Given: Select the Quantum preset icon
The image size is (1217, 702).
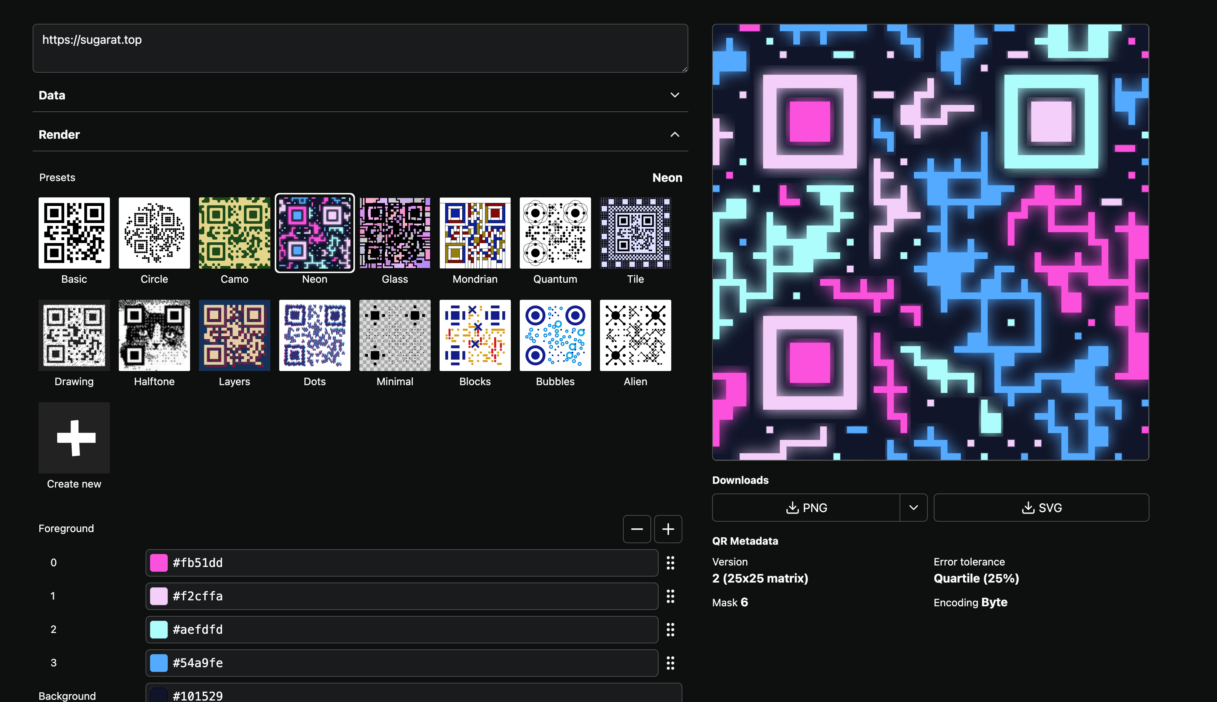Looking at the screenshot, I should [555, 233].
